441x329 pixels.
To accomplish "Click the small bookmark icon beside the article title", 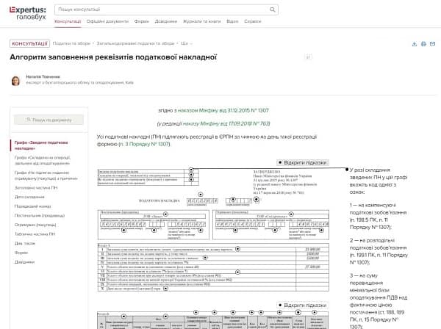I will tap(308, 57).
